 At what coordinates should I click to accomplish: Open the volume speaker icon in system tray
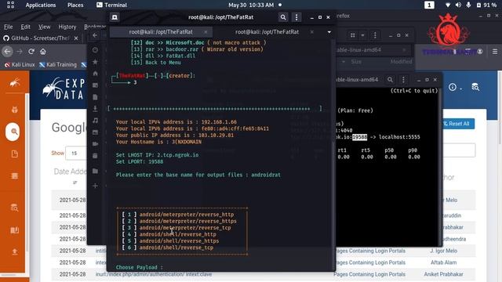click(458, 5)
